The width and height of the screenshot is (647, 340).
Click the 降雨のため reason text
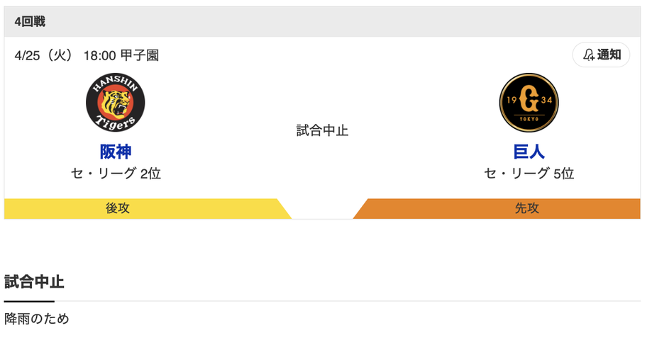tap(37, 319)
